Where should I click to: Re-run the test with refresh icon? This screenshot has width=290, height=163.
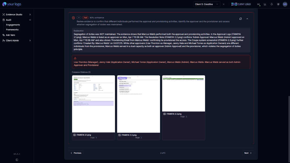[241, 19]
